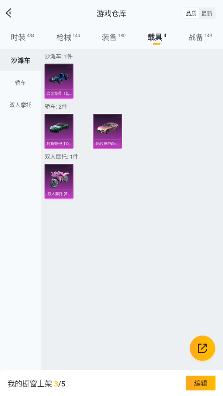Switch to the 枪械 tab
This screenshot has height=396, width=223.
tap(68, 37)
